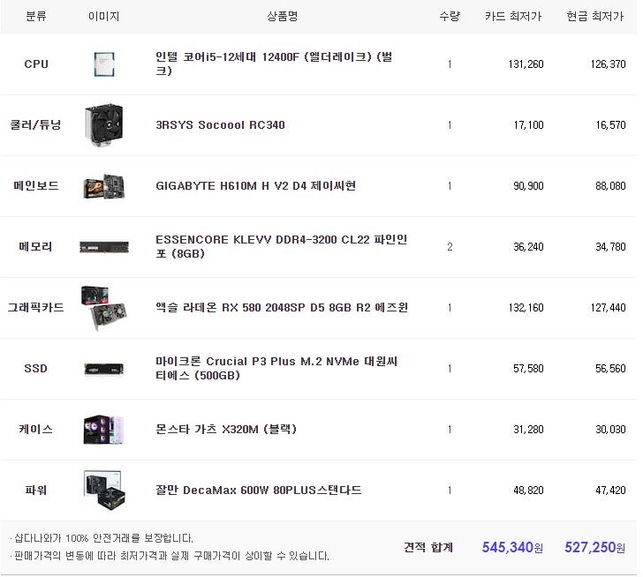The image size is (643, 577).
Task: Open the 몬스타 가츠 X320M (블랙) link
Action: coord(226,430)
